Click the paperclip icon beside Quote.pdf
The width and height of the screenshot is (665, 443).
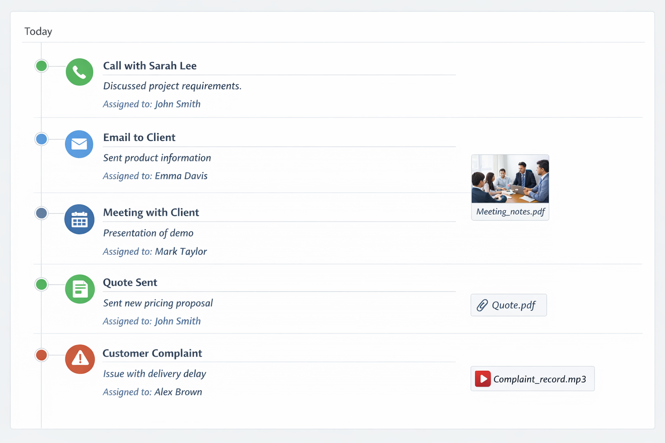tap(482, 305)
